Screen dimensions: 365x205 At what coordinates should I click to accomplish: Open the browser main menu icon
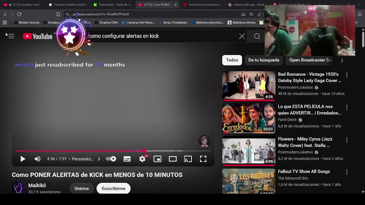pyautogui.click(x=360, y=14)
